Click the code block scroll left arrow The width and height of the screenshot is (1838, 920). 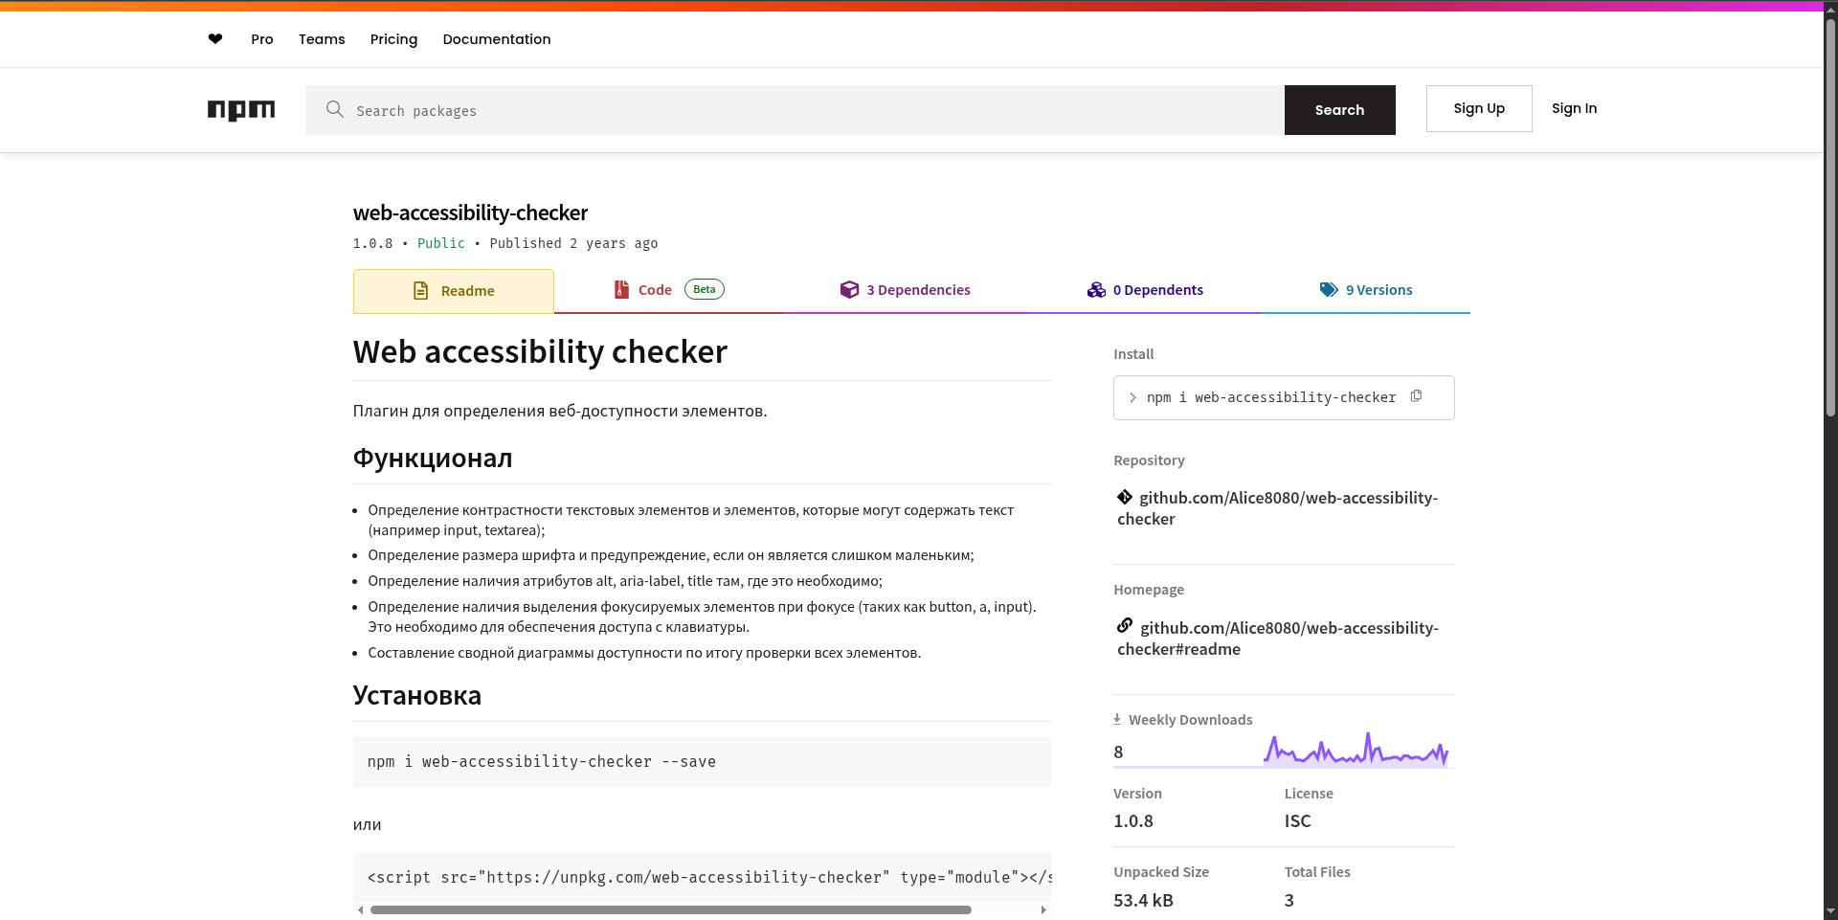pos(360,909)
